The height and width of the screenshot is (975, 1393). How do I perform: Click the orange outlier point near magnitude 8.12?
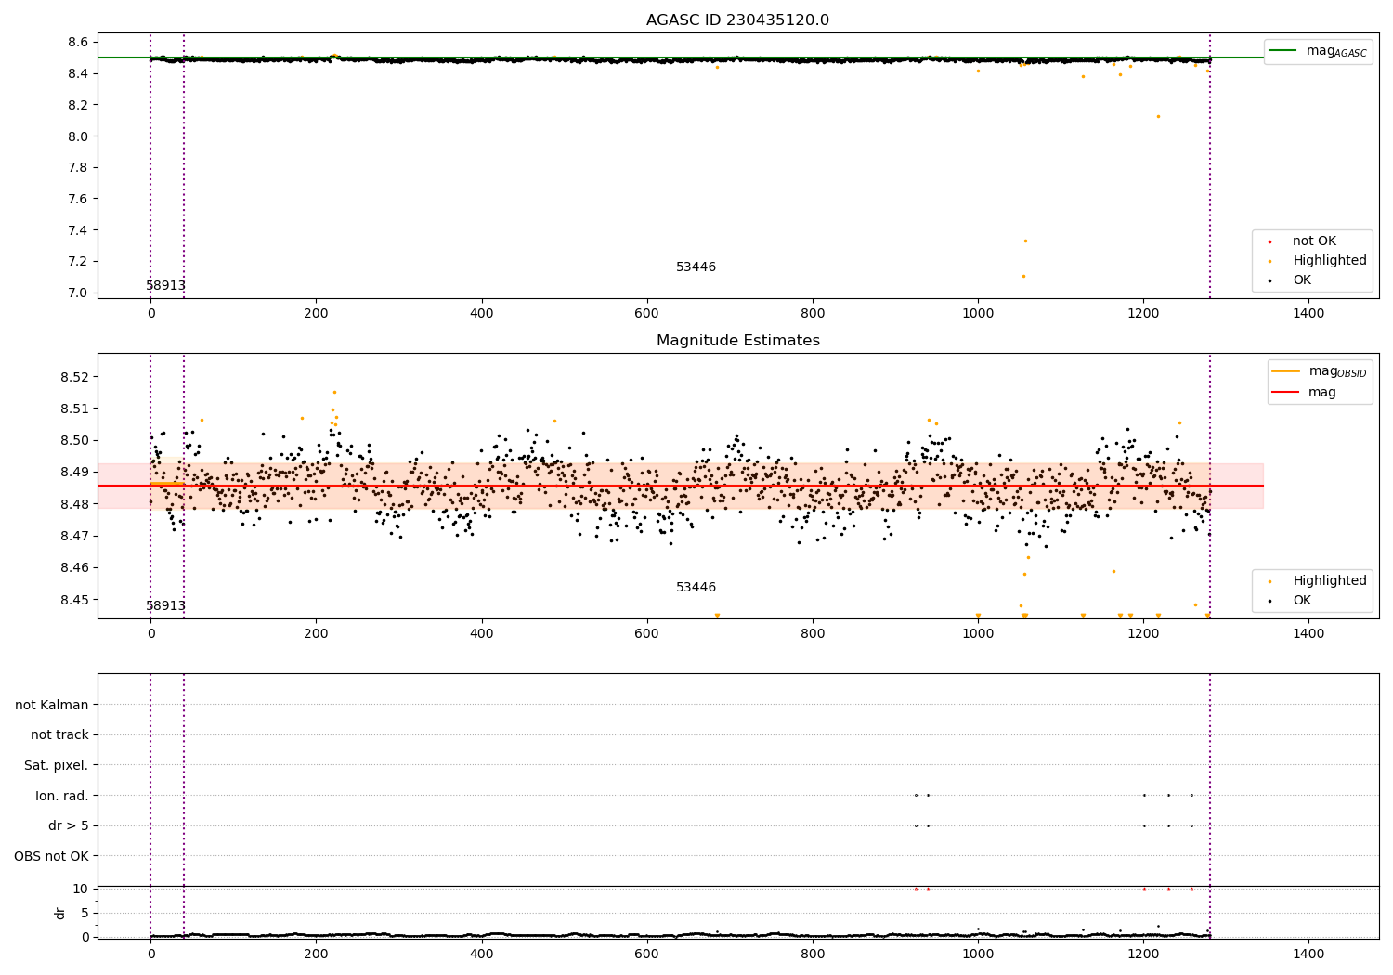point(1158,116)
